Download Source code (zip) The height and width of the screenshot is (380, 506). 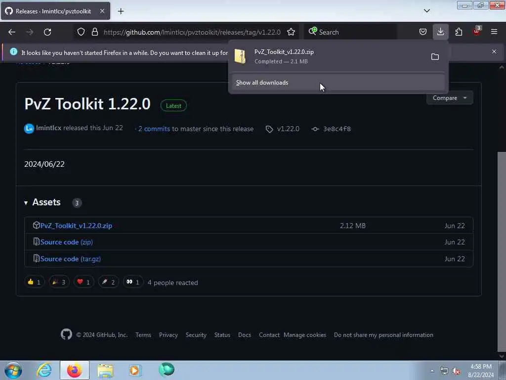pyautogui.click(x=67, y=242)
